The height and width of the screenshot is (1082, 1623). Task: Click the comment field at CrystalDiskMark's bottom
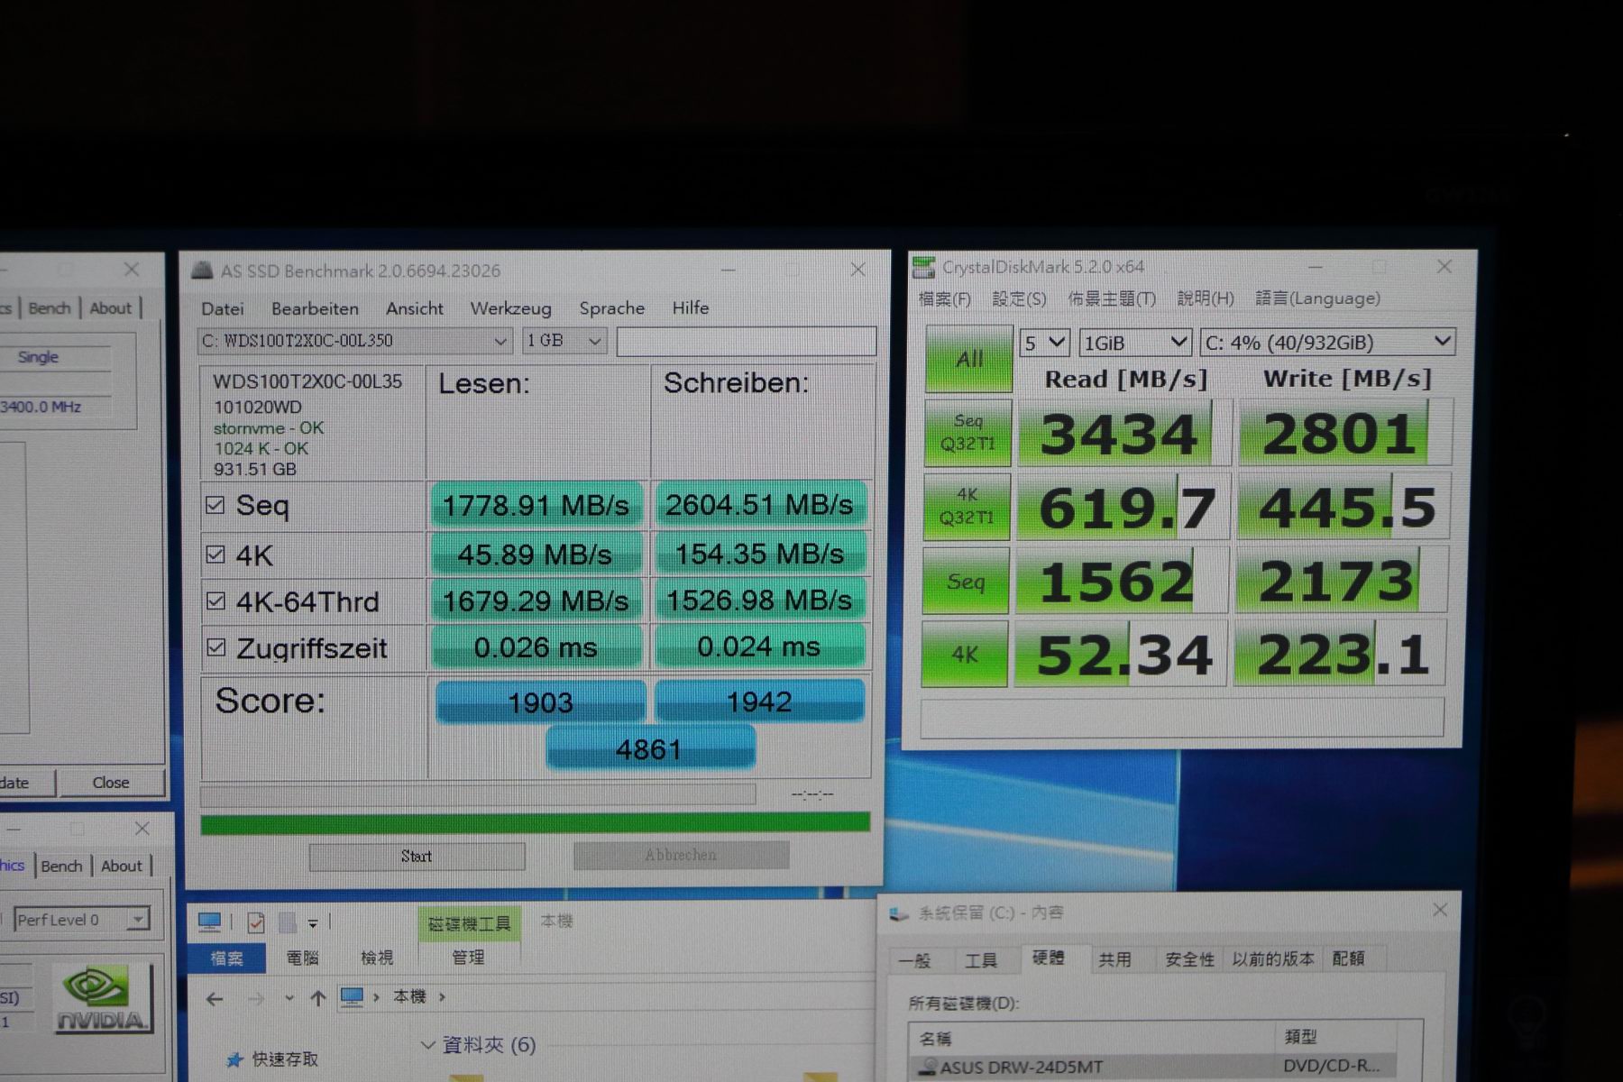point(1182,717)
